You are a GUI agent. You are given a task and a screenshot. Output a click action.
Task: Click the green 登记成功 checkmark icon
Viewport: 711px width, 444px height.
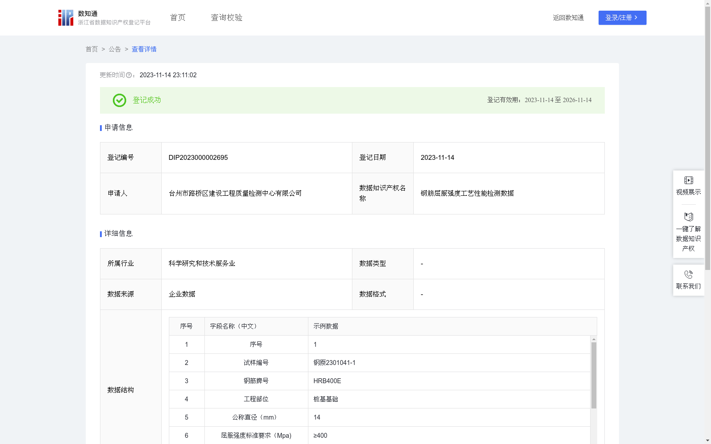pos(119,100)
